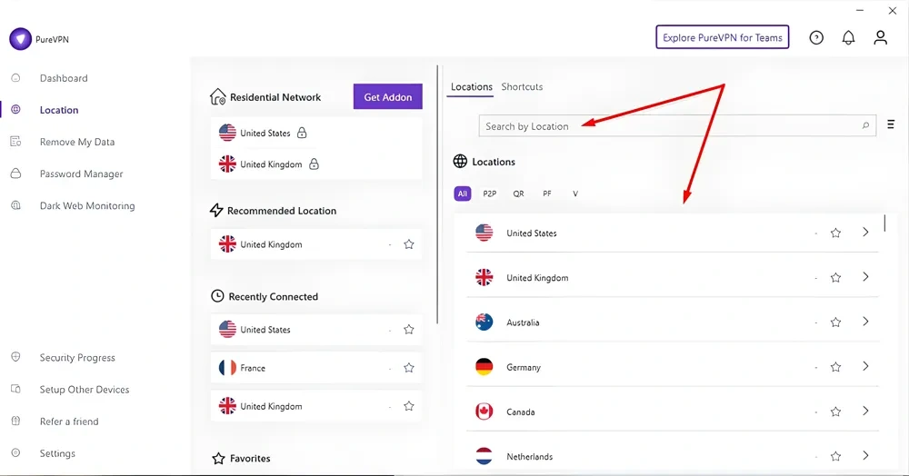Viewport: 909px width, 476px height.
Task: Click the Canada flag icon
Action: (x=484, y=412)
